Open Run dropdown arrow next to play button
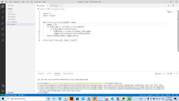This screenshot has height=101, width=179. click(x=171, y=6)
